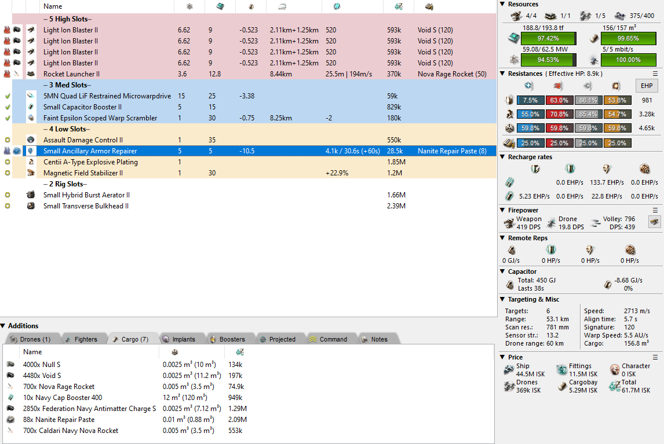Toggle state of 5MN Quad LiF Restrained Microwarpdrive
664x444 pixels.
pos(7,96)
